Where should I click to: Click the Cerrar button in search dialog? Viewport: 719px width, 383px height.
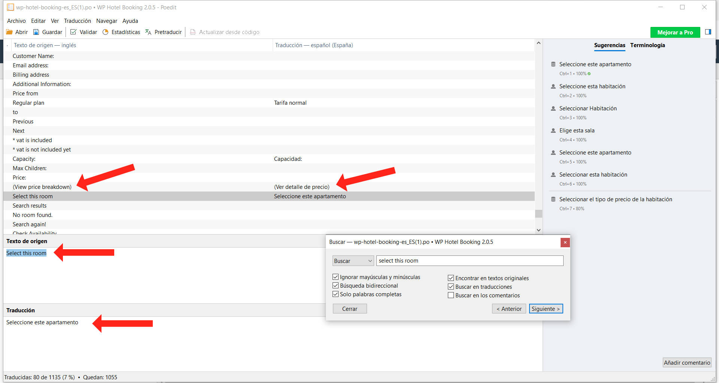tap(350, 309)
